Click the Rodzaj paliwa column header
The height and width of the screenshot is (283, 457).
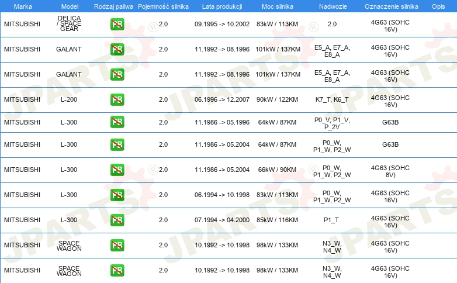[113, 5]
